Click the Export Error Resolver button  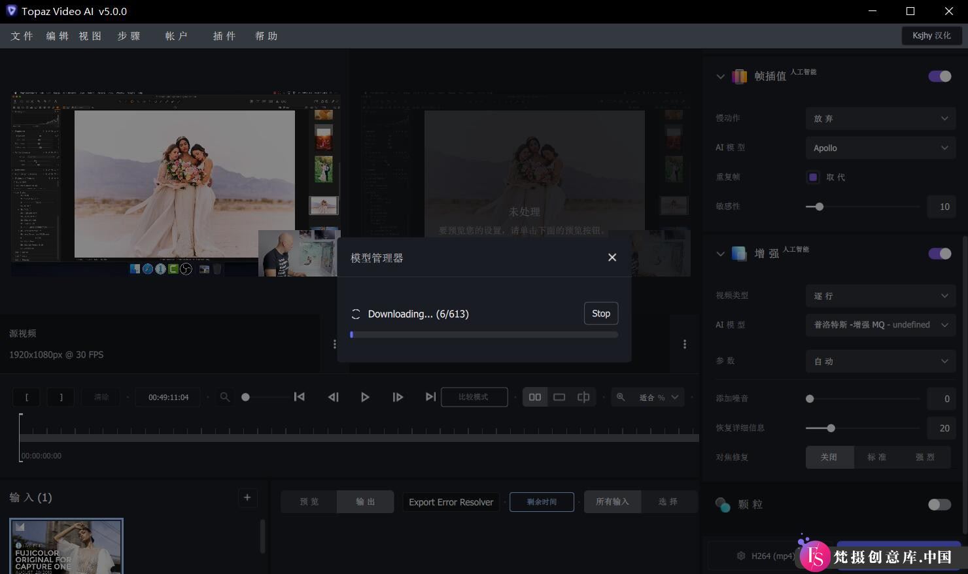[x=451, y=502]
